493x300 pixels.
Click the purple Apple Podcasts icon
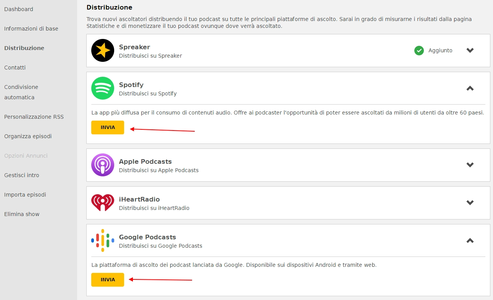[x=103, y=165]
